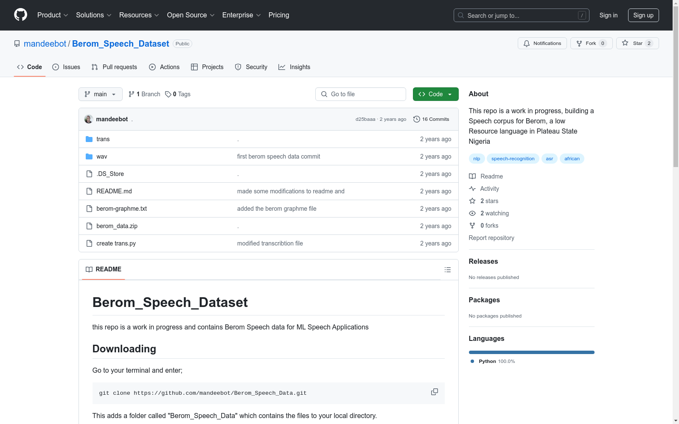679x424 pixels.
Task: Expand the Resources menu
Action: [x=139, y=15]
